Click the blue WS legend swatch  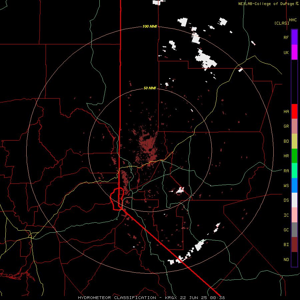pos(294,185)
